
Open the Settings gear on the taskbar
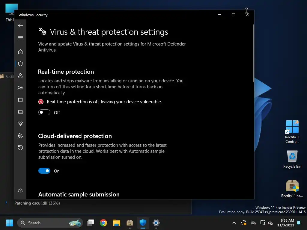(x=156, y=223)
